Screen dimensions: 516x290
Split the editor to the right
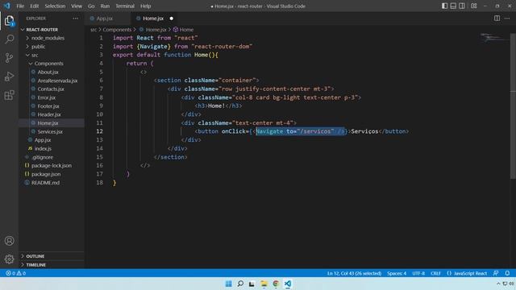click(497, 19)
